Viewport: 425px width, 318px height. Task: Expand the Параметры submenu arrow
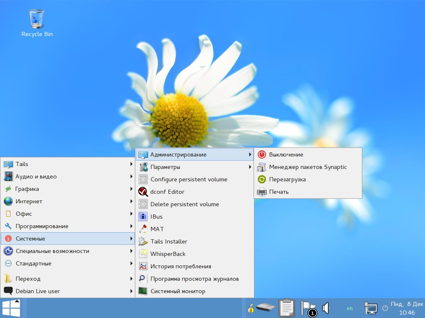[x=250, y=167]
